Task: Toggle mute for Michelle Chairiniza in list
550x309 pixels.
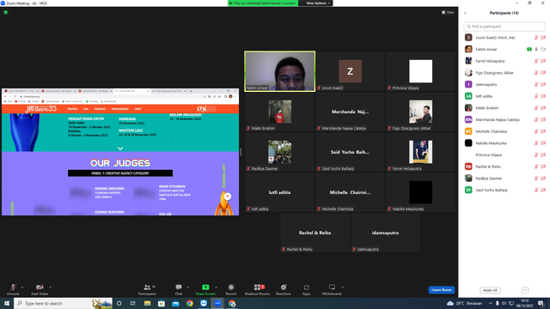Action: 536,131
